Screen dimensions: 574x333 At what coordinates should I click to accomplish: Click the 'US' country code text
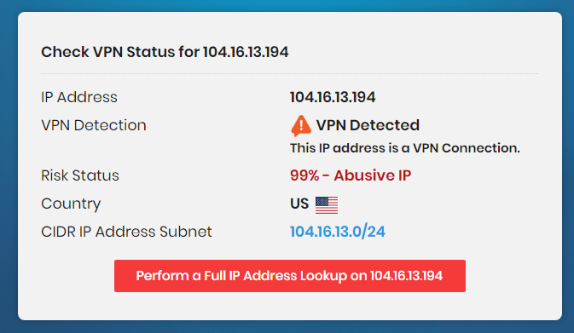tap(299, 204)
